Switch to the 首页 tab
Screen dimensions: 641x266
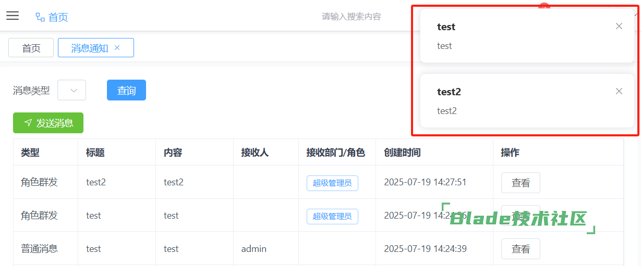(x=31, y=48)
